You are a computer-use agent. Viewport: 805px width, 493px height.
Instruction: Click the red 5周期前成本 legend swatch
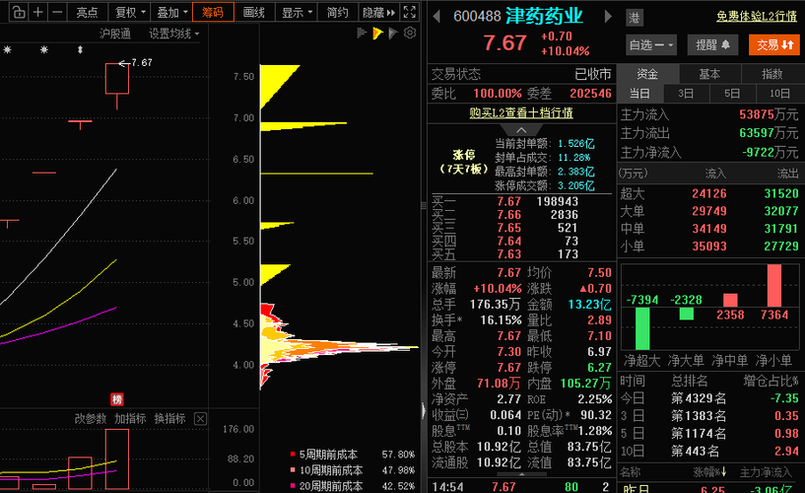tap(293, 455)
